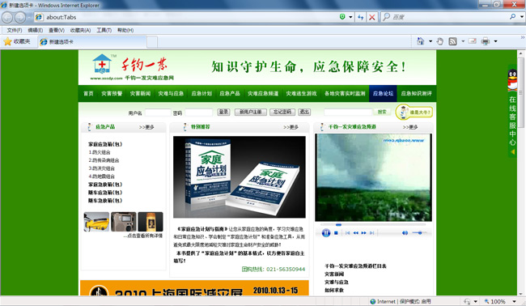Screen dimensions: 526x306
Task: Click the site's house logo
Action: pos(102,64)
